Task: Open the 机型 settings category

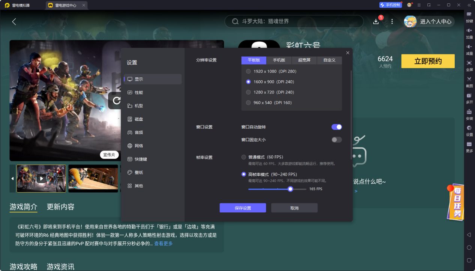Action: tap(153, 106)
